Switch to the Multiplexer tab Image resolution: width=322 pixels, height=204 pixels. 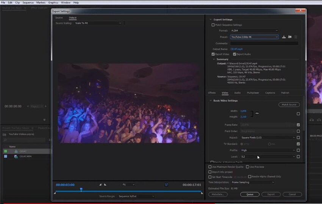coord(253,93)
